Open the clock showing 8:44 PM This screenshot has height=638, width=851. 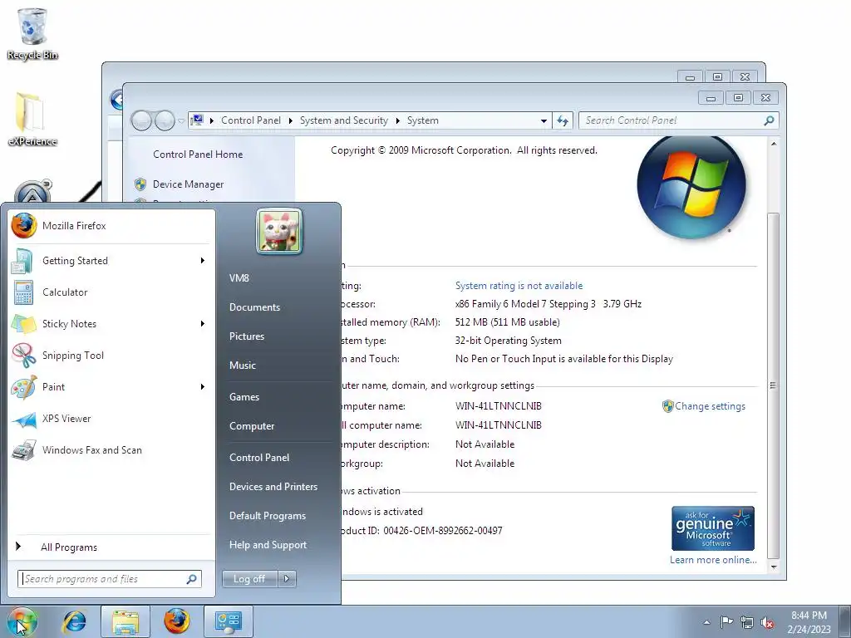point(809,622)
